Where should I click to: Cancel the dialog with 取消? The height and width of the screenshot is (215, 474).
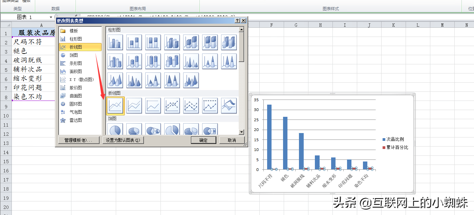(232, 140)
